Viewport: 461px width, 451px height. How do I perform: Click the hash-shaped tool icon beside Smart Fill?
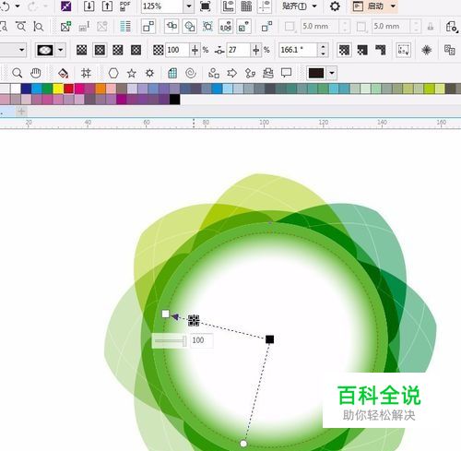[x=86, y=73]
